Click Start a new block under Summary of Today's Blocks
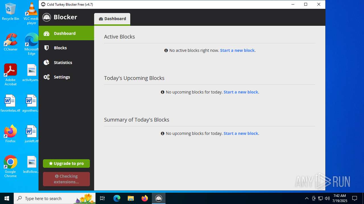 [241, 133]
